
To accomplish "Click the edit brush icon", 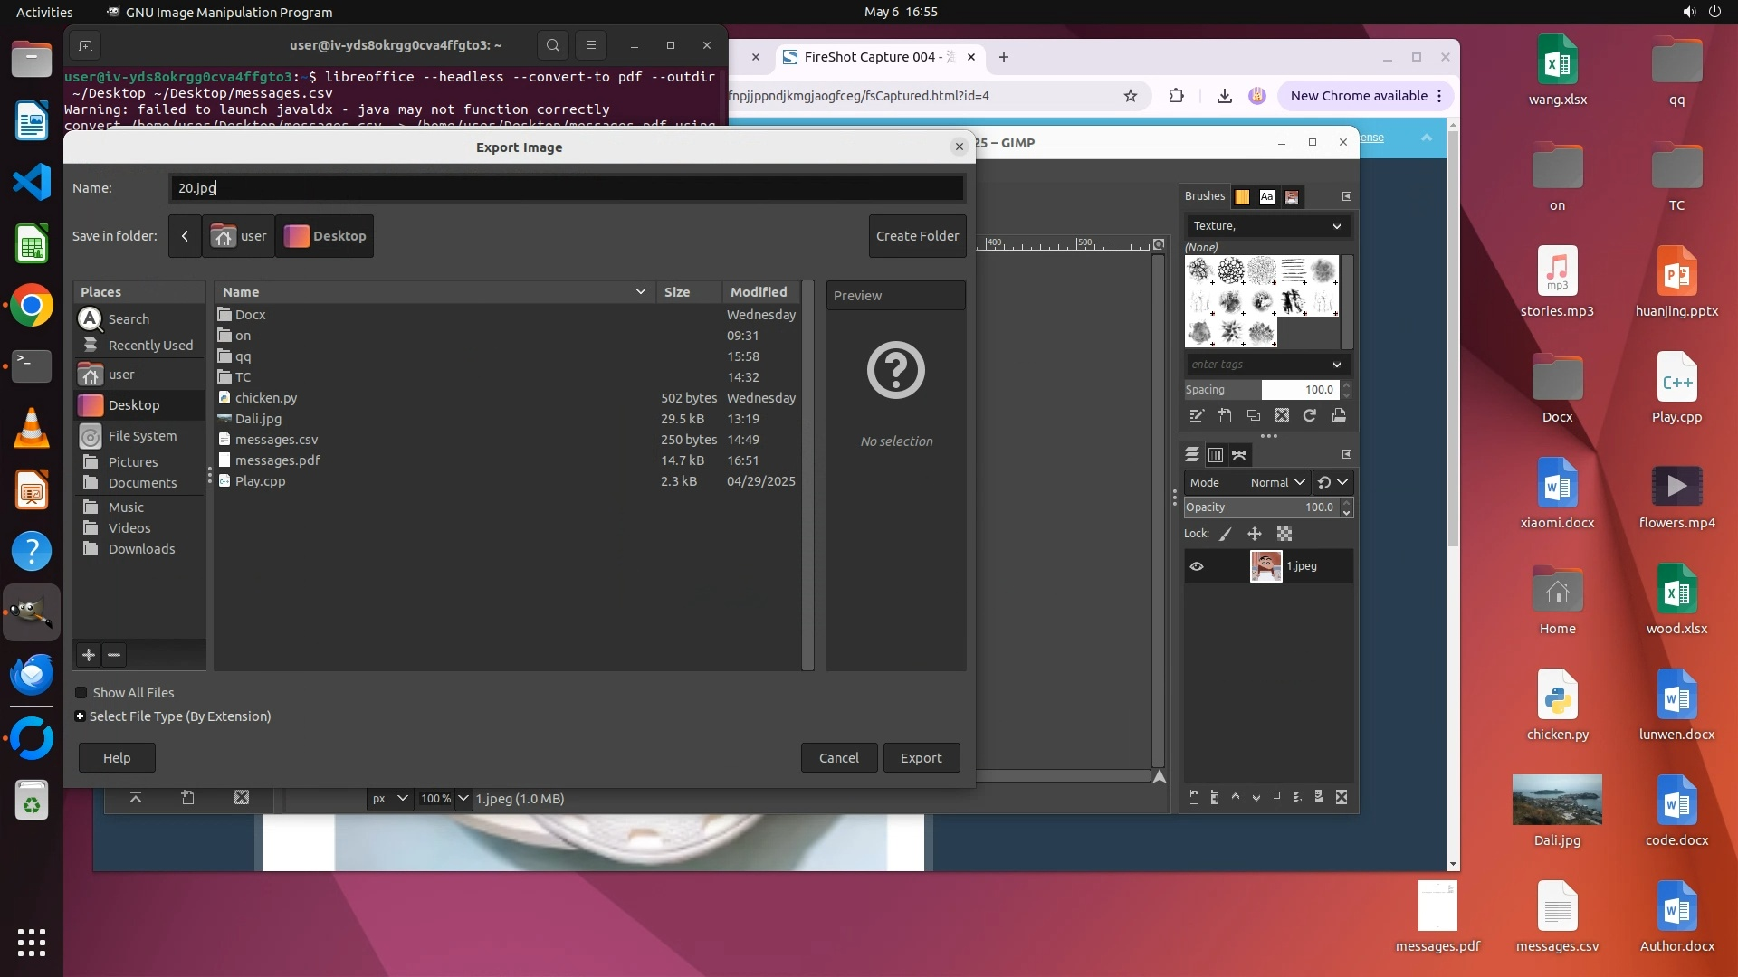I will pyautogui.click(x=1197, y=416).
